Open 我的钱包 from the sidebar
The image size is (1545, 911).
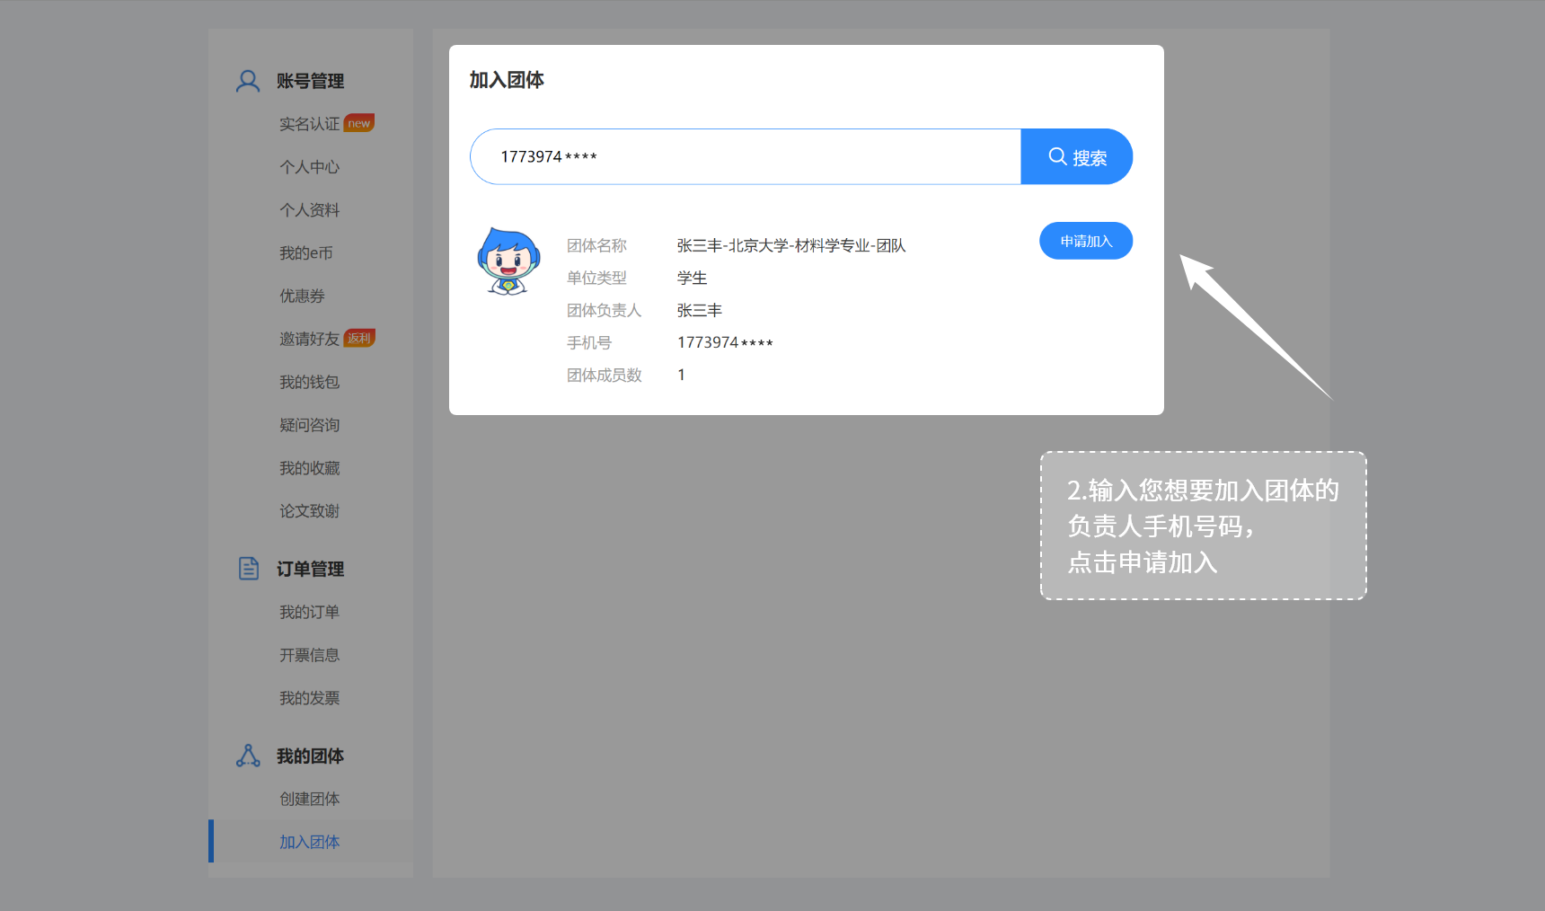point(309,382)
